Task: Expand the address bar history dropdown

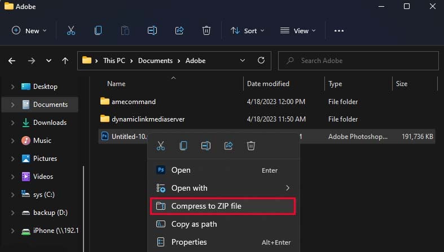Action: (x=242, y=60)
